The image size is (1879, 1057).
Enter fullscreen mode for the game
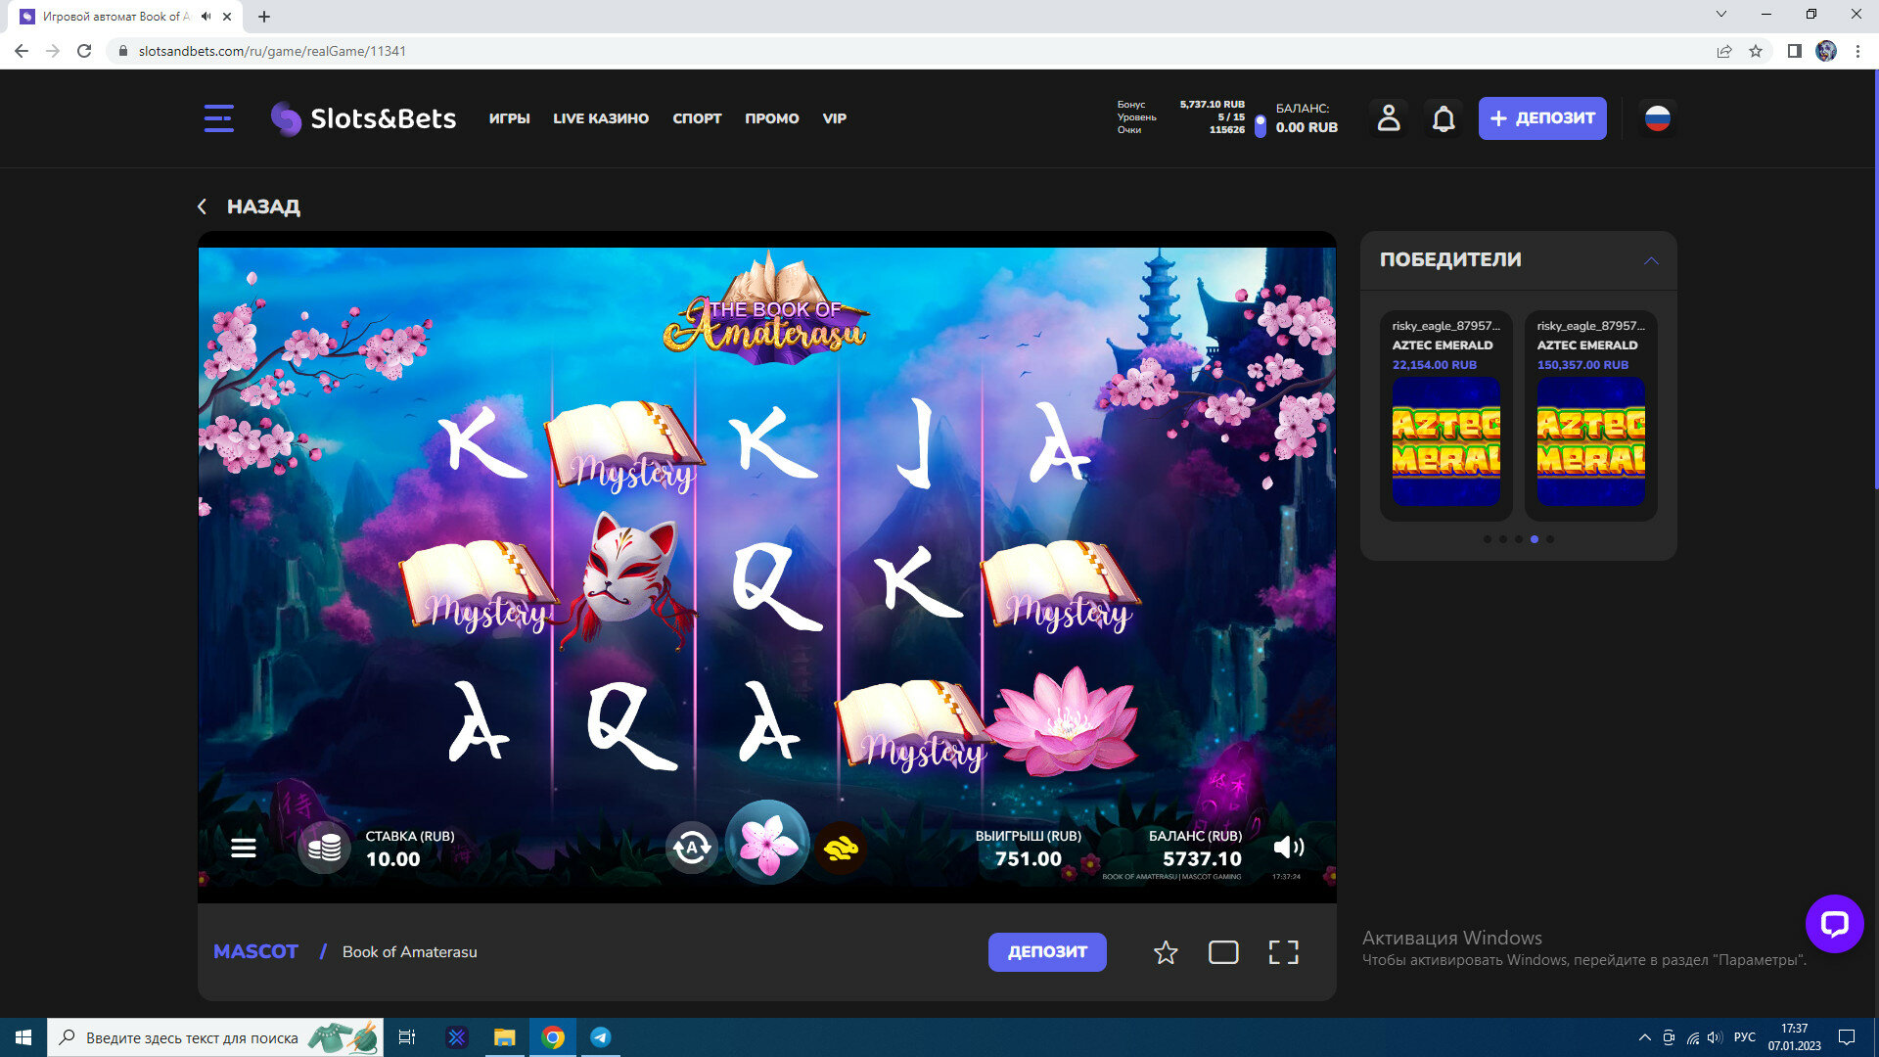point(1283,952)
